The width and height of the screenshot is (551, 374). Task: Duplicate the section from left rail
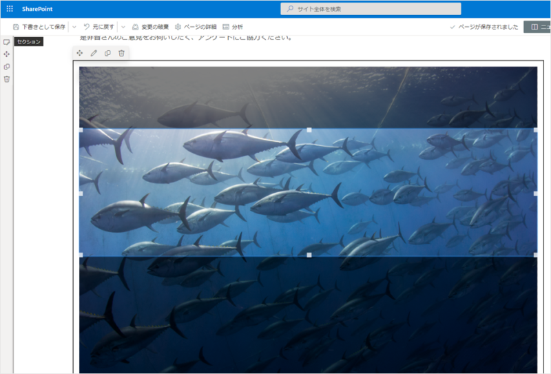pyautogui.click(x=7, y=66)
